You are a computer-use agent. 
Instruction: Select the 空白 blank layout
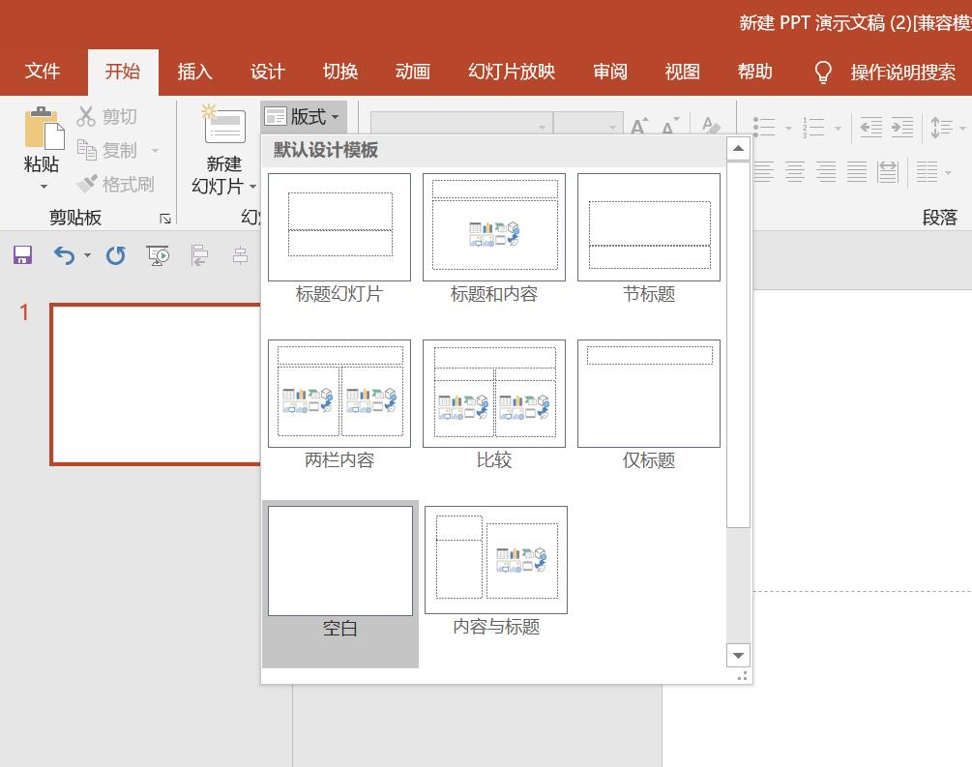point(339,561)
